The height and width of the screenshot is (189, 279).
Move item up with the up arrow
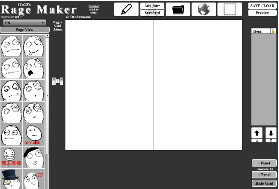click(x=257, y=133)
